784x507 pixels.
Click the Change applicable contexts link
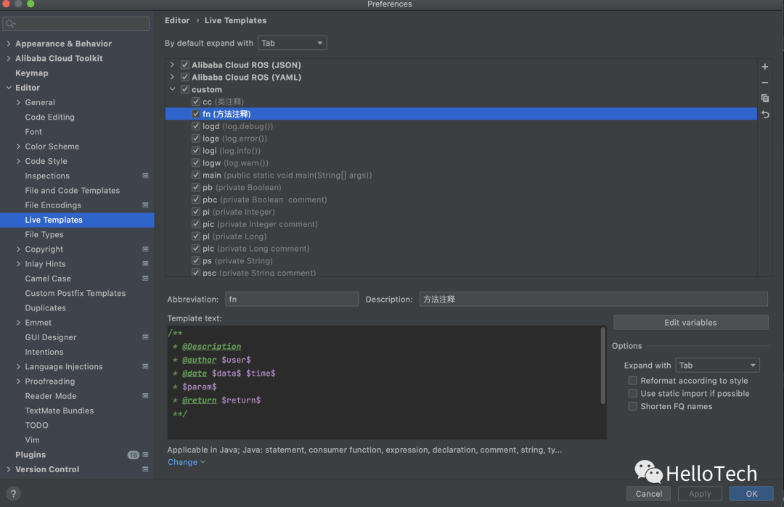[x=182, y=462]
